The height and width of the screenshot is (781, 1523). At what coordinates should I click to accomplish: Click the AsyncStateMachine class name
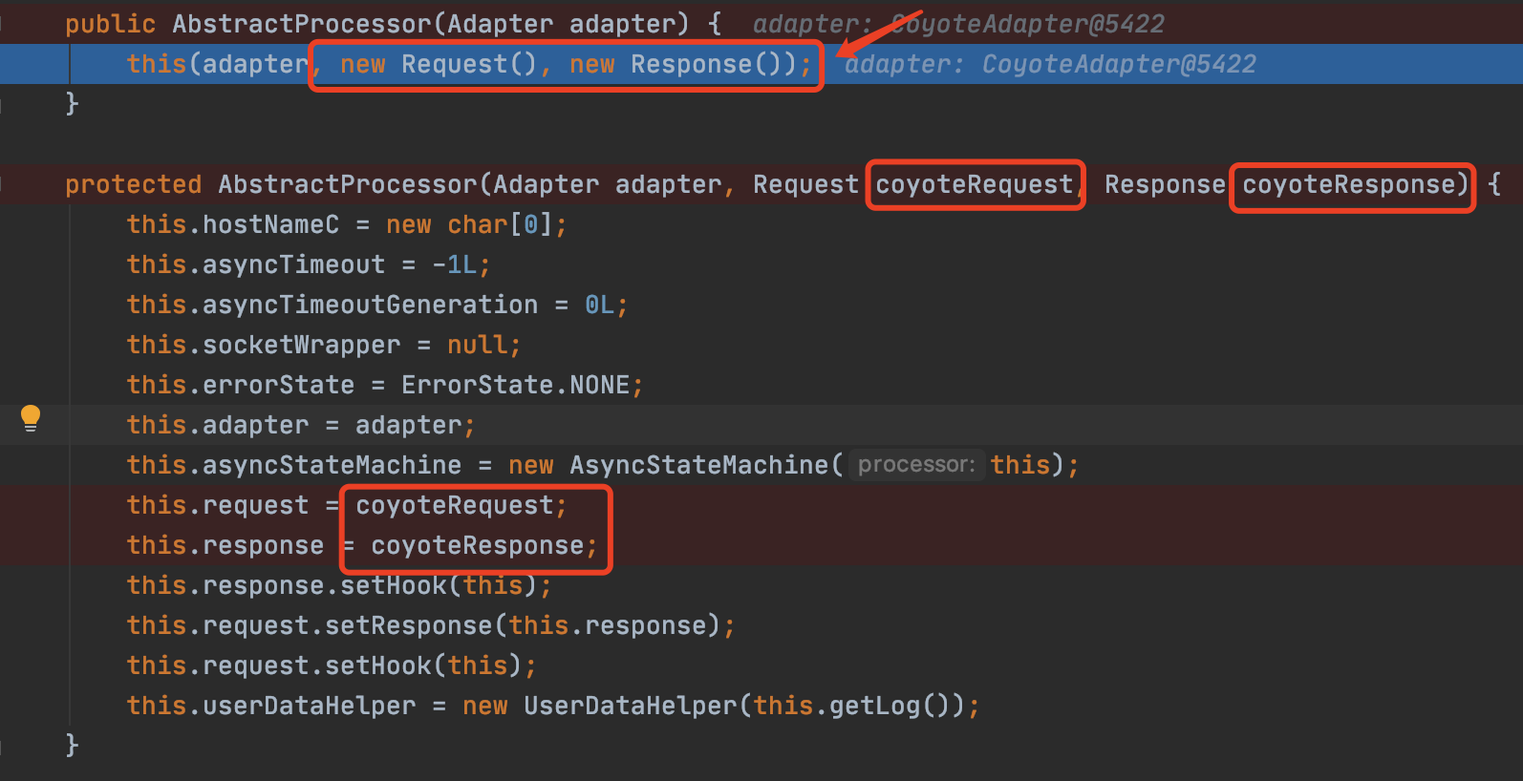[698, 465]
